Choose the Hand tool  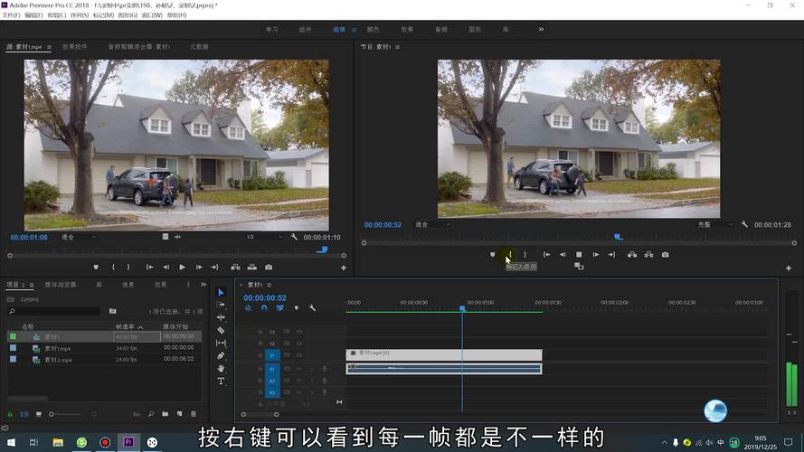tap(221, 369)
